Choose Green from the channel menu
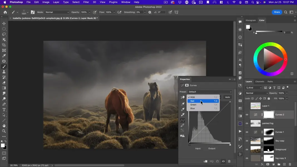This screenshot has width=297, height=167. point(193,105)
